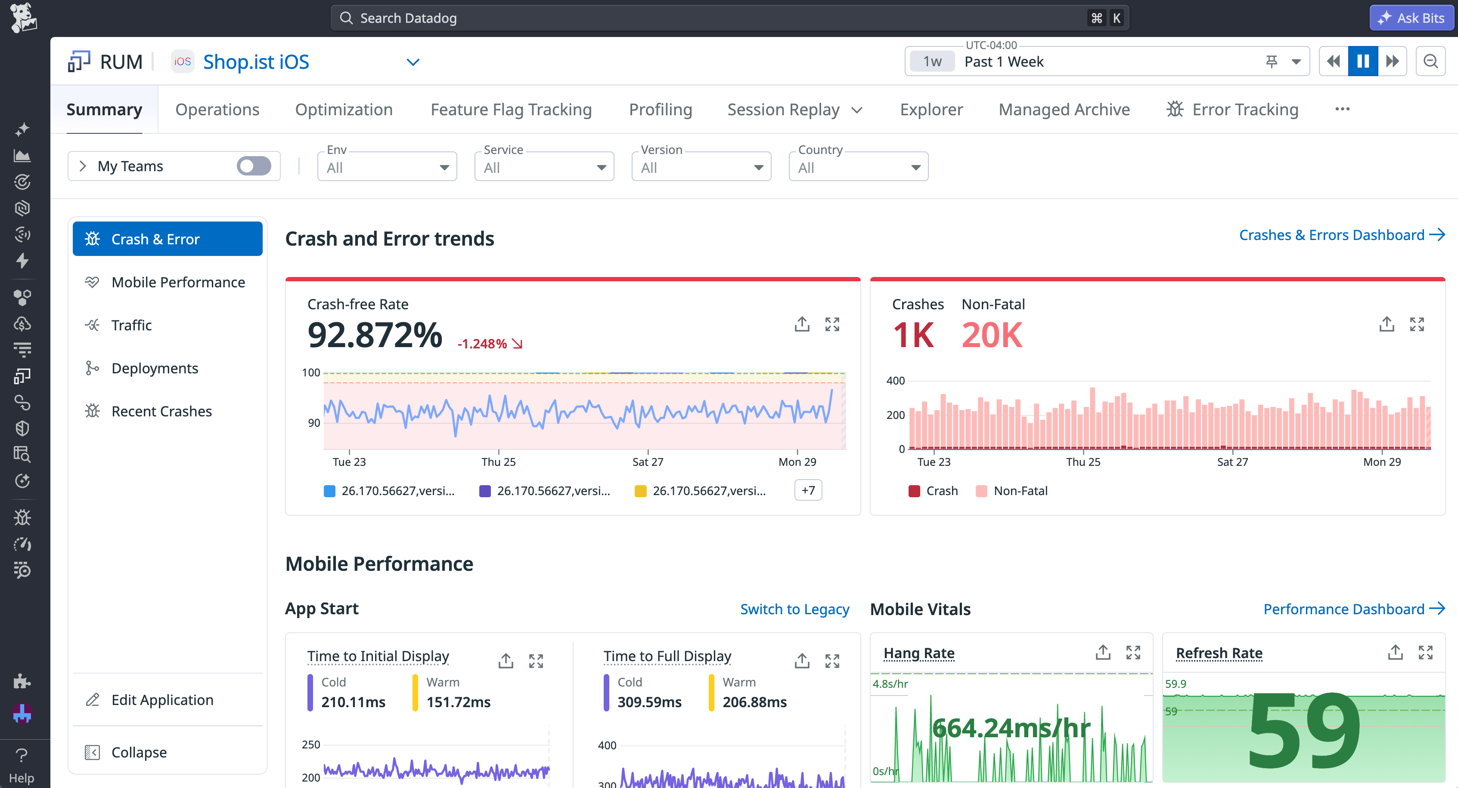The height and width of the screenshot is (788, 1458).
Task: Click the pin icon in time picker
Action: 1271,61
